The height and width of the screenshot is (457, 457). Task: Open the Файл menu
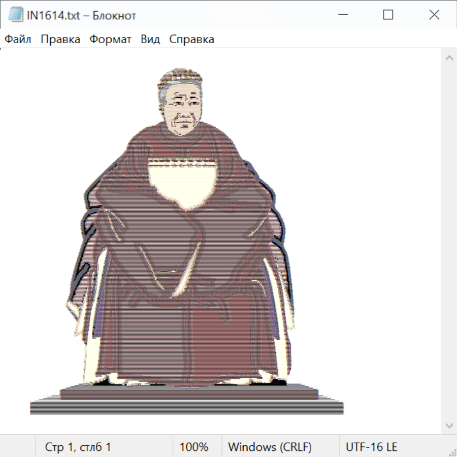tap(18, 40)
